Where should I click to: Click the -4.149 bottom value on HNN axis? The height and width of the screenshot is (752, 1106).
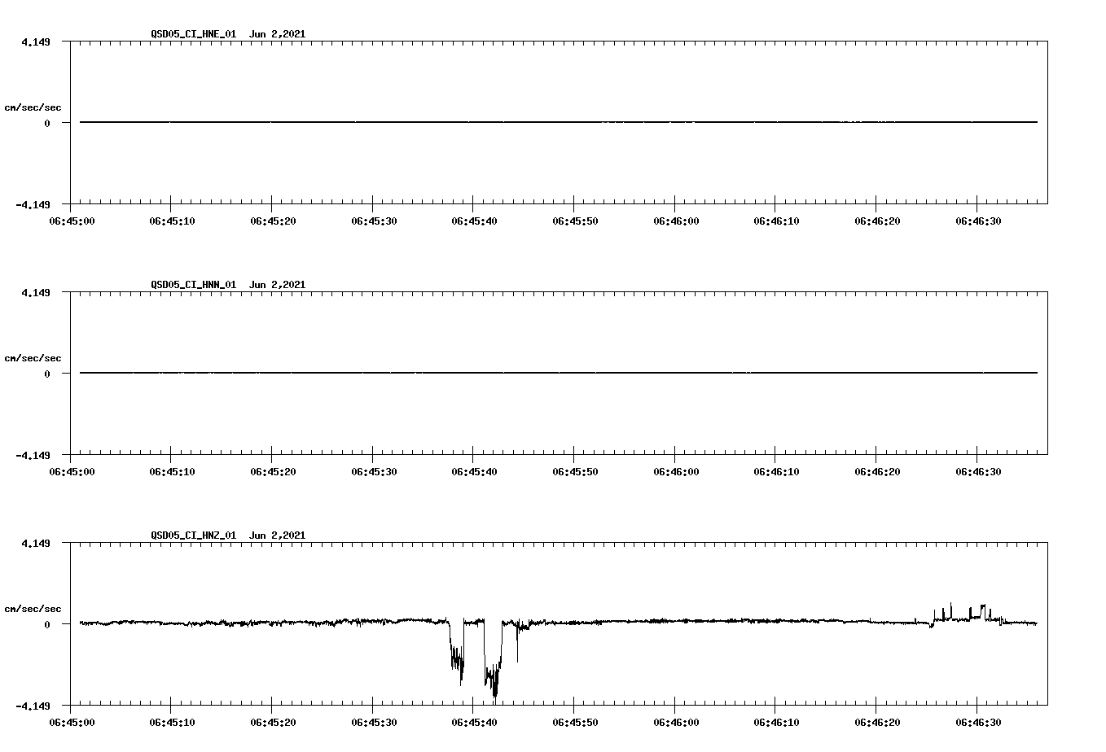(x=33, y=456)
